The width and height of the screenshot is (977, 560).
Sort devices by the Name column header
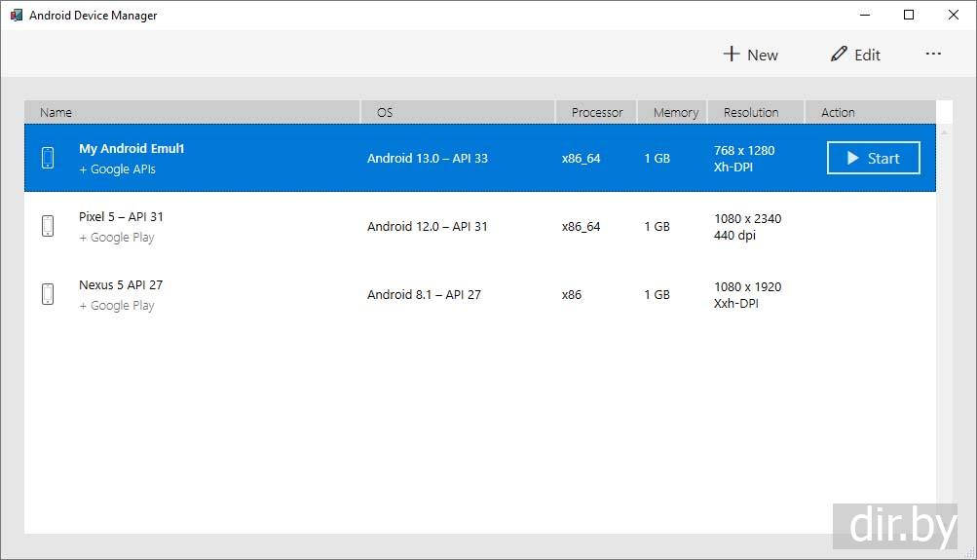[x=56, y=112]
